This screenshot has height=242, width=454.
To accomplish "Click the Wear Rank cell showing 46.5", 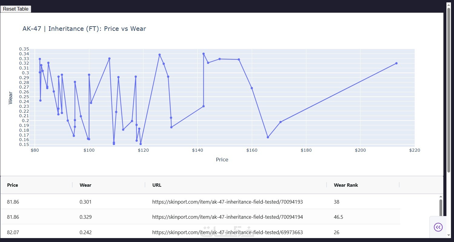I will 338,217.
